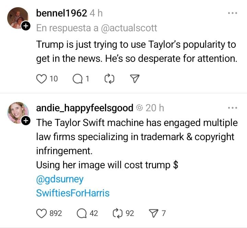Image resolution: width=247 pixels, height=228 pixels.
Task: Repost andie_happyfeelsgood's post
Action: pos(118,213)
